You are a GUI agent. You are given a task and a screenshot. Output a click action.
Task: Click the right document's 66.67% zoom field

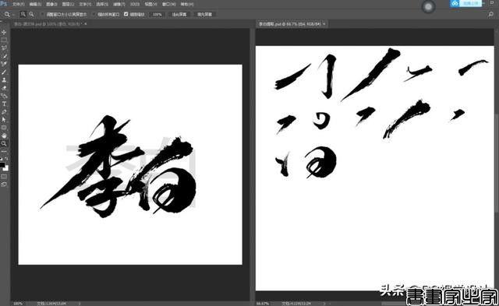click(x=263, y=304)
